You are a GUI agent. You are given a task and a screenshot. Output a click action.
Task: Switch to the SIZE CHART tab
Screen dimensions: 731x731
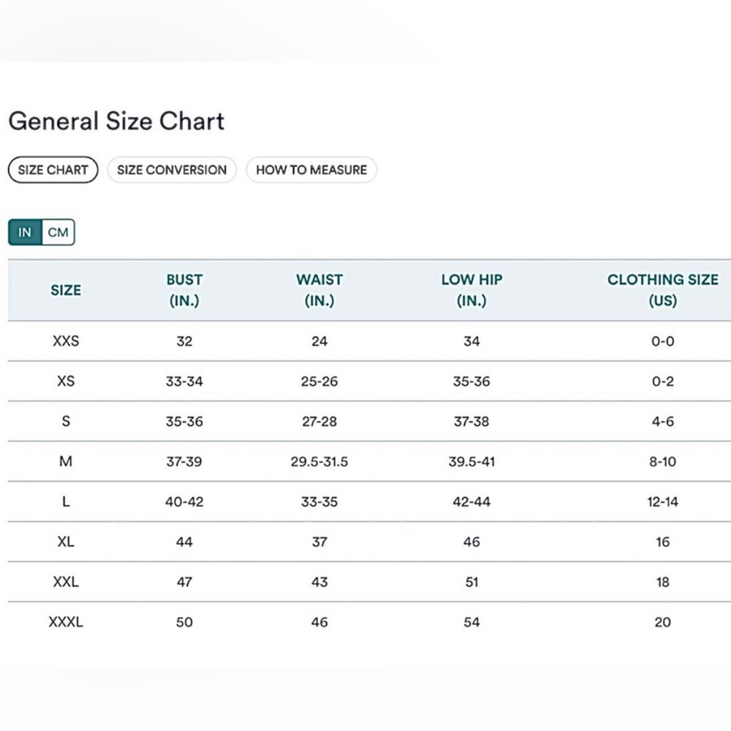point(53,170)
